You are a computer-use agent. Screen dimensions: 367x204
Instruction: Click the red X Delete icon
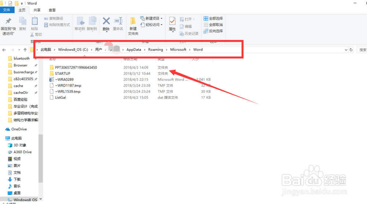click(106, 21)
